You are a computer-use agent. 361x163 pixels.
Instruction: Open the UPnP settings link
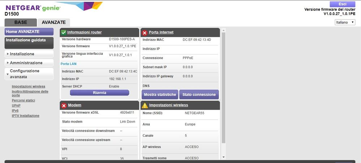click(x=16, y=106)
